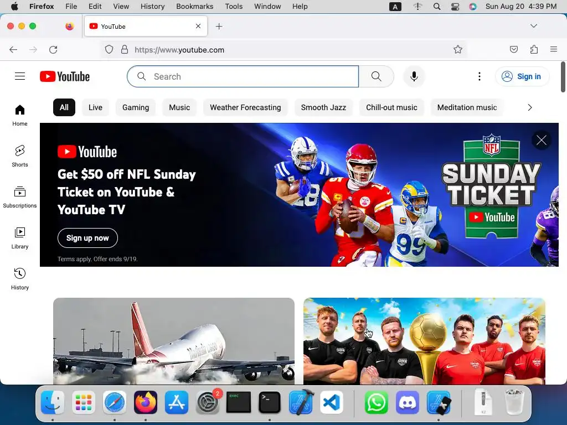567x425 pixels.
Task: Open Control Center in menu bar
Action: (x=455, y=7)
